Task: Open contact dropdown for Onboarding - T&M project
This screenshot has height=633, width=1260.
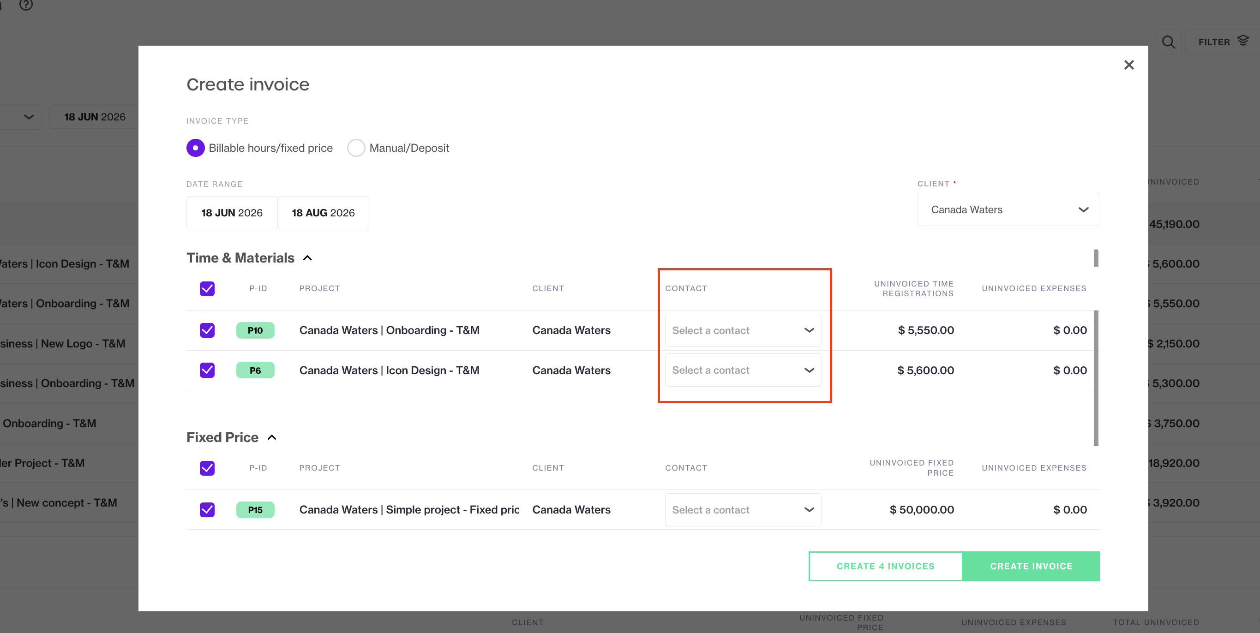Action: [x=743, y=330]
